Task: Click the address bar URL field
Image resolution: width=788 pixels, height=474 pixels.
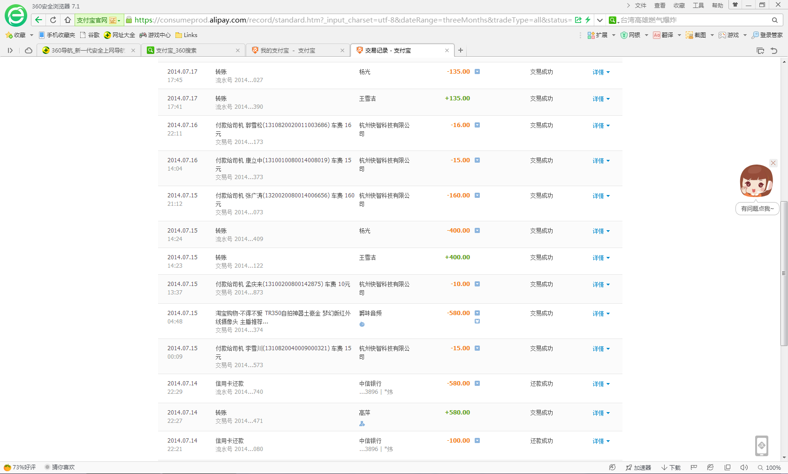Action: pos(352,20)
